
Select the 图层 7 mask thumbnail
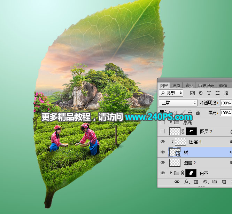coord(191,131)
